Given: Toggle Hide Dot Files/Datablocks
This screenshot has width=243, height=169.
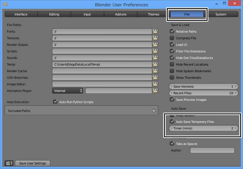Looking at the screenshot, I should [172, 58].
